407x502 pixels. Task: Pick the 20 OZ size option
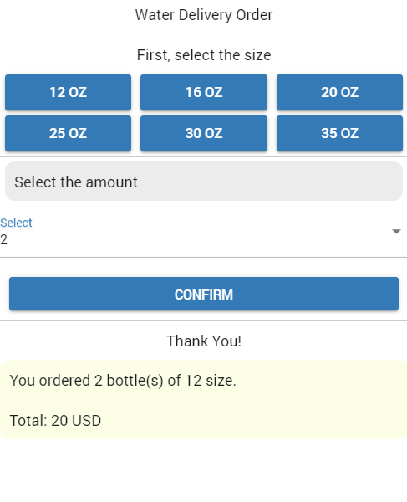pyautogui.click(x=339, y=93)
